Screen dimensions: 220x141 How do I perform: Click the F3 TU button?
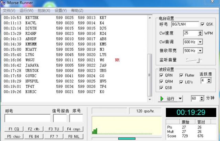54,129
